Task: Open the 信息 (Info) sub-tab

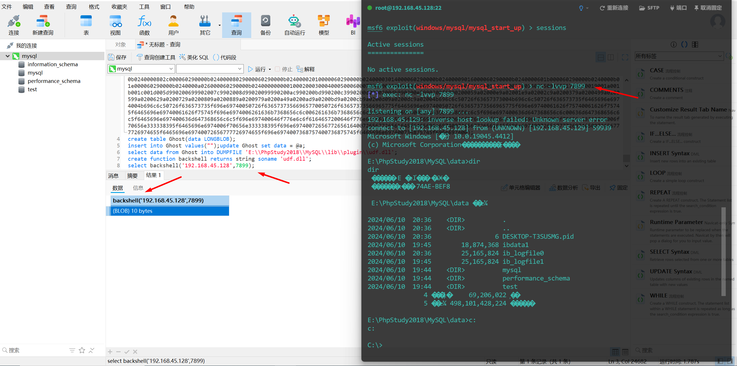Action: point(138,188)
